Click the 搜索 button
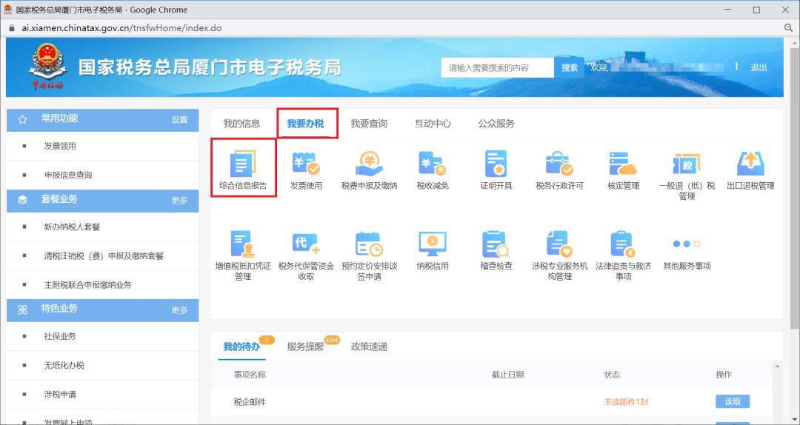800x425 pixels. tap(570, 67)
